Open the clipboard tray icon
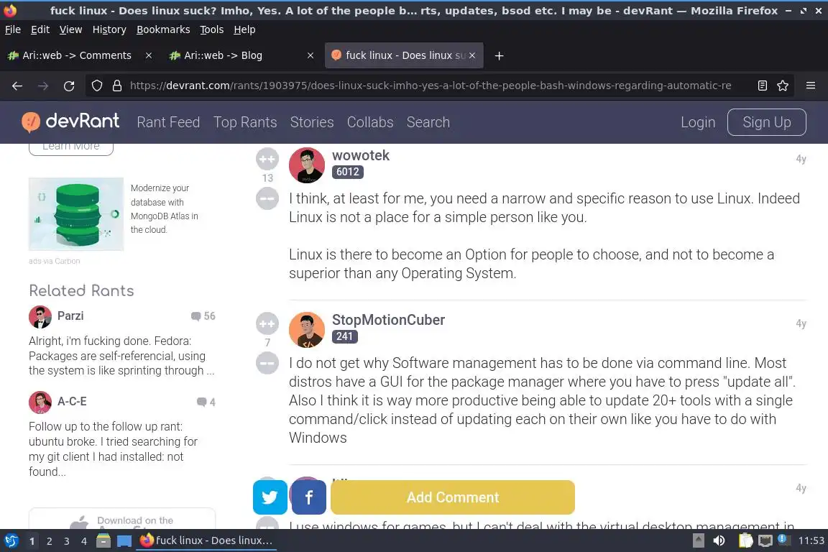Viewport: 828px width, 552px height. (x=745, y=540)
